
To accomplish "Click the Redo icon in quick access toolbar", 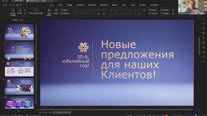I will [27, 5].
